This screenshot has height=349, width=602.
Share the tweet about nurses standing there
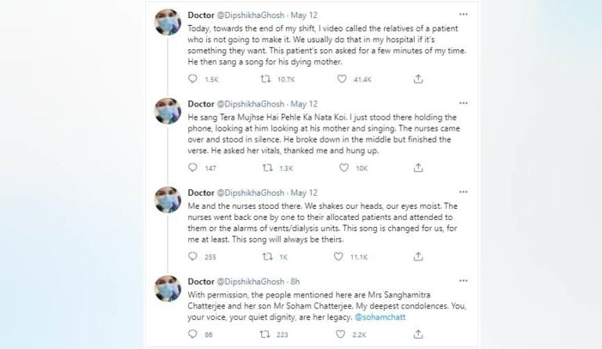coord(418,256)
